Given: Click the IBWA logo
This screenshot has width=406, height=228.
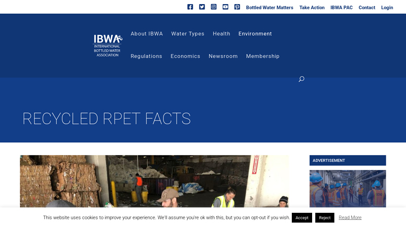Looking at the screenshot, I should (108, 46).
